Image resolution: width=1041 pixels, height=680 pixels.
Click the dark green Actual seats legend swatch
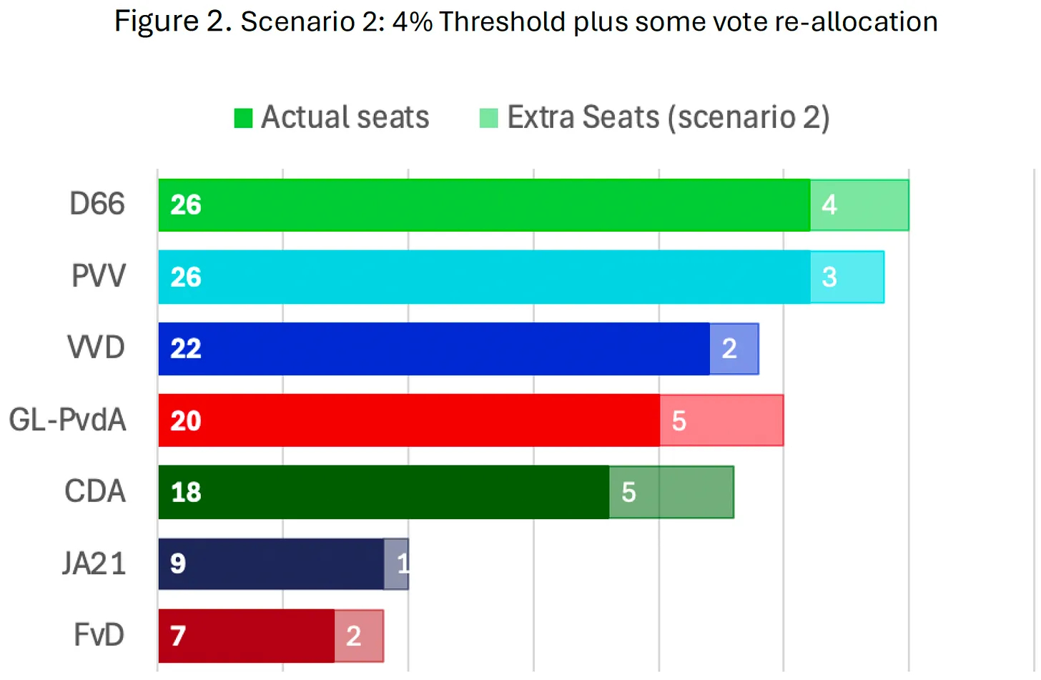(243, 118)
